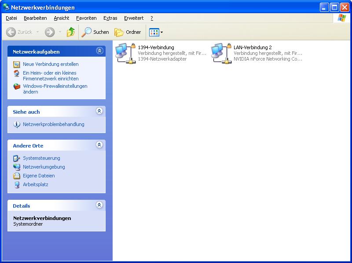
Task: Open the Suchen search tool
Action: tap(95, 32)
